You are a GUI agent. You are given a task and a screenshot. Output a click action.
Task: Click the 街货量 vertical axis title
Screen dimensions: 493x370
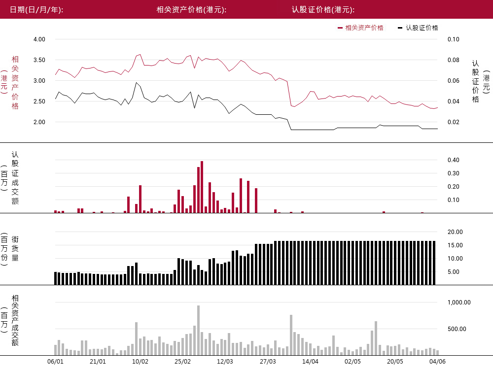15,248
